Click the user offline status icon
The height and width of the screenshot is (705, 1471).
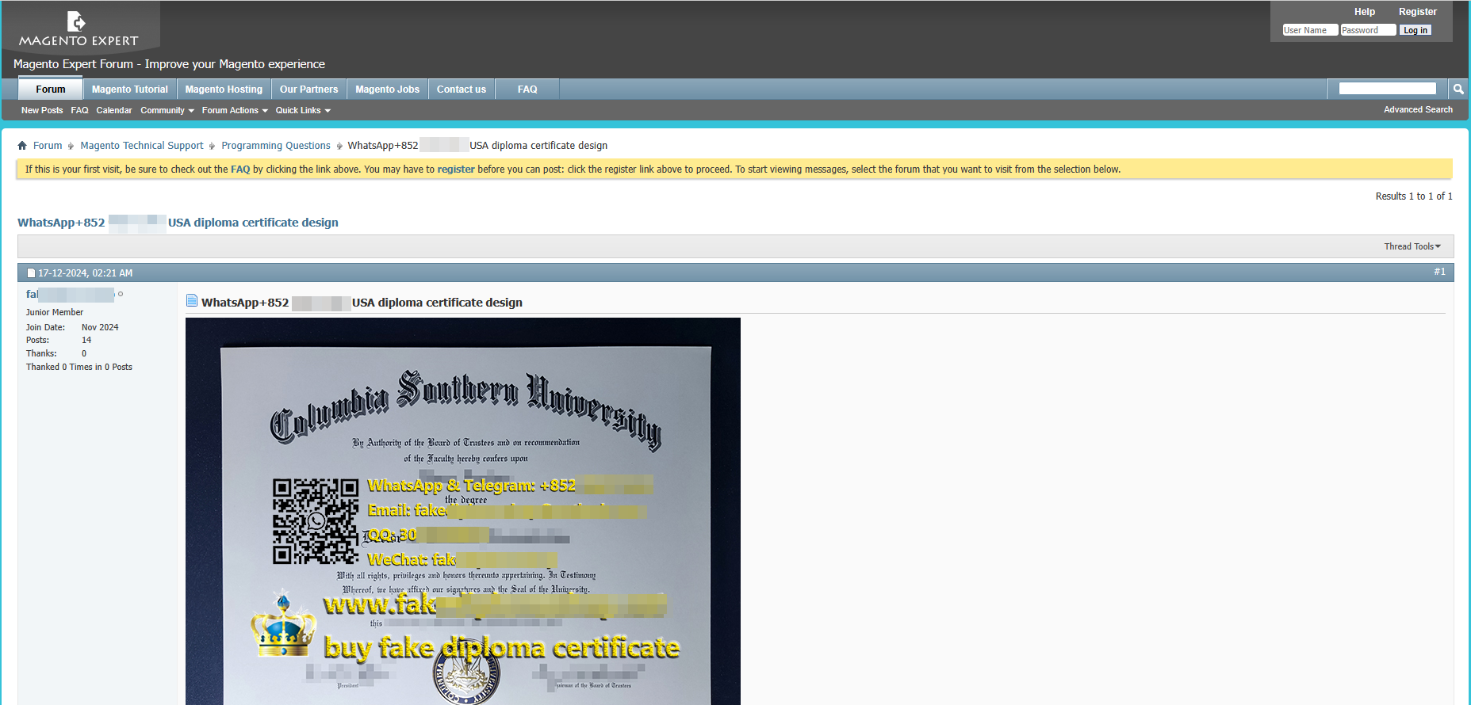click(x=121, y=294)
